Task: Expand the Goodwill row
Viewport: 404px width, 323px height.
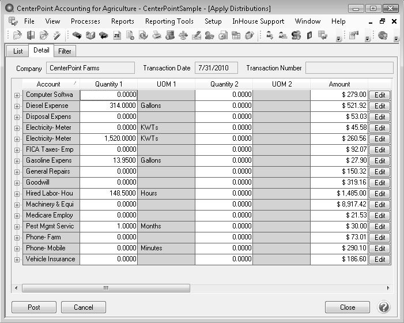Action: [17, 183]
